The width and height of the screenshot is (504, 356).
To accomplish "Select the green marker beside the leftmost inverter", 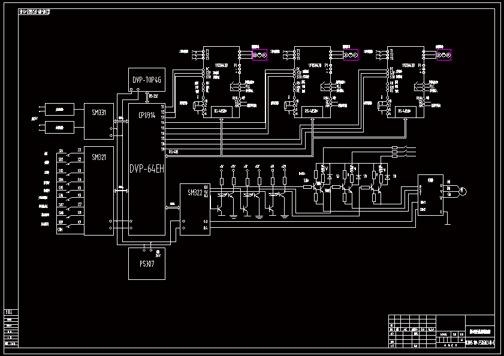I will pos(198,97).
